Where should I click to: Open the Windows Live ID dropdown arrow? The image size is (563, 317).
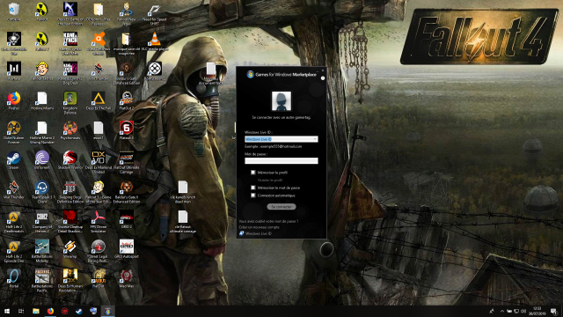tap(315, 139)
